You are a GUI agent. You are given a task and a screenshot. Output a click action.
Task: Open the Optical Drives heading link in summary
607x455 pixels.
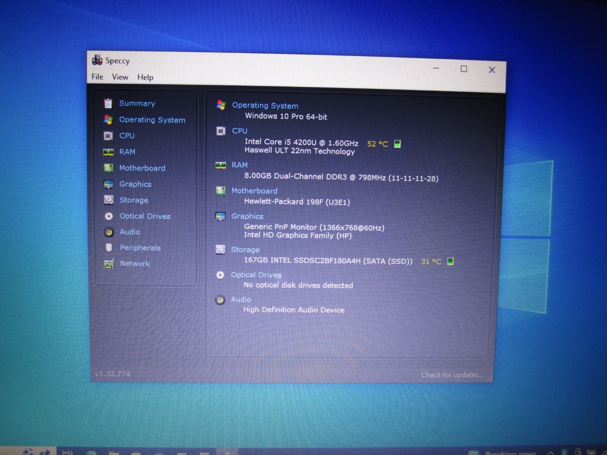[256, 275]
